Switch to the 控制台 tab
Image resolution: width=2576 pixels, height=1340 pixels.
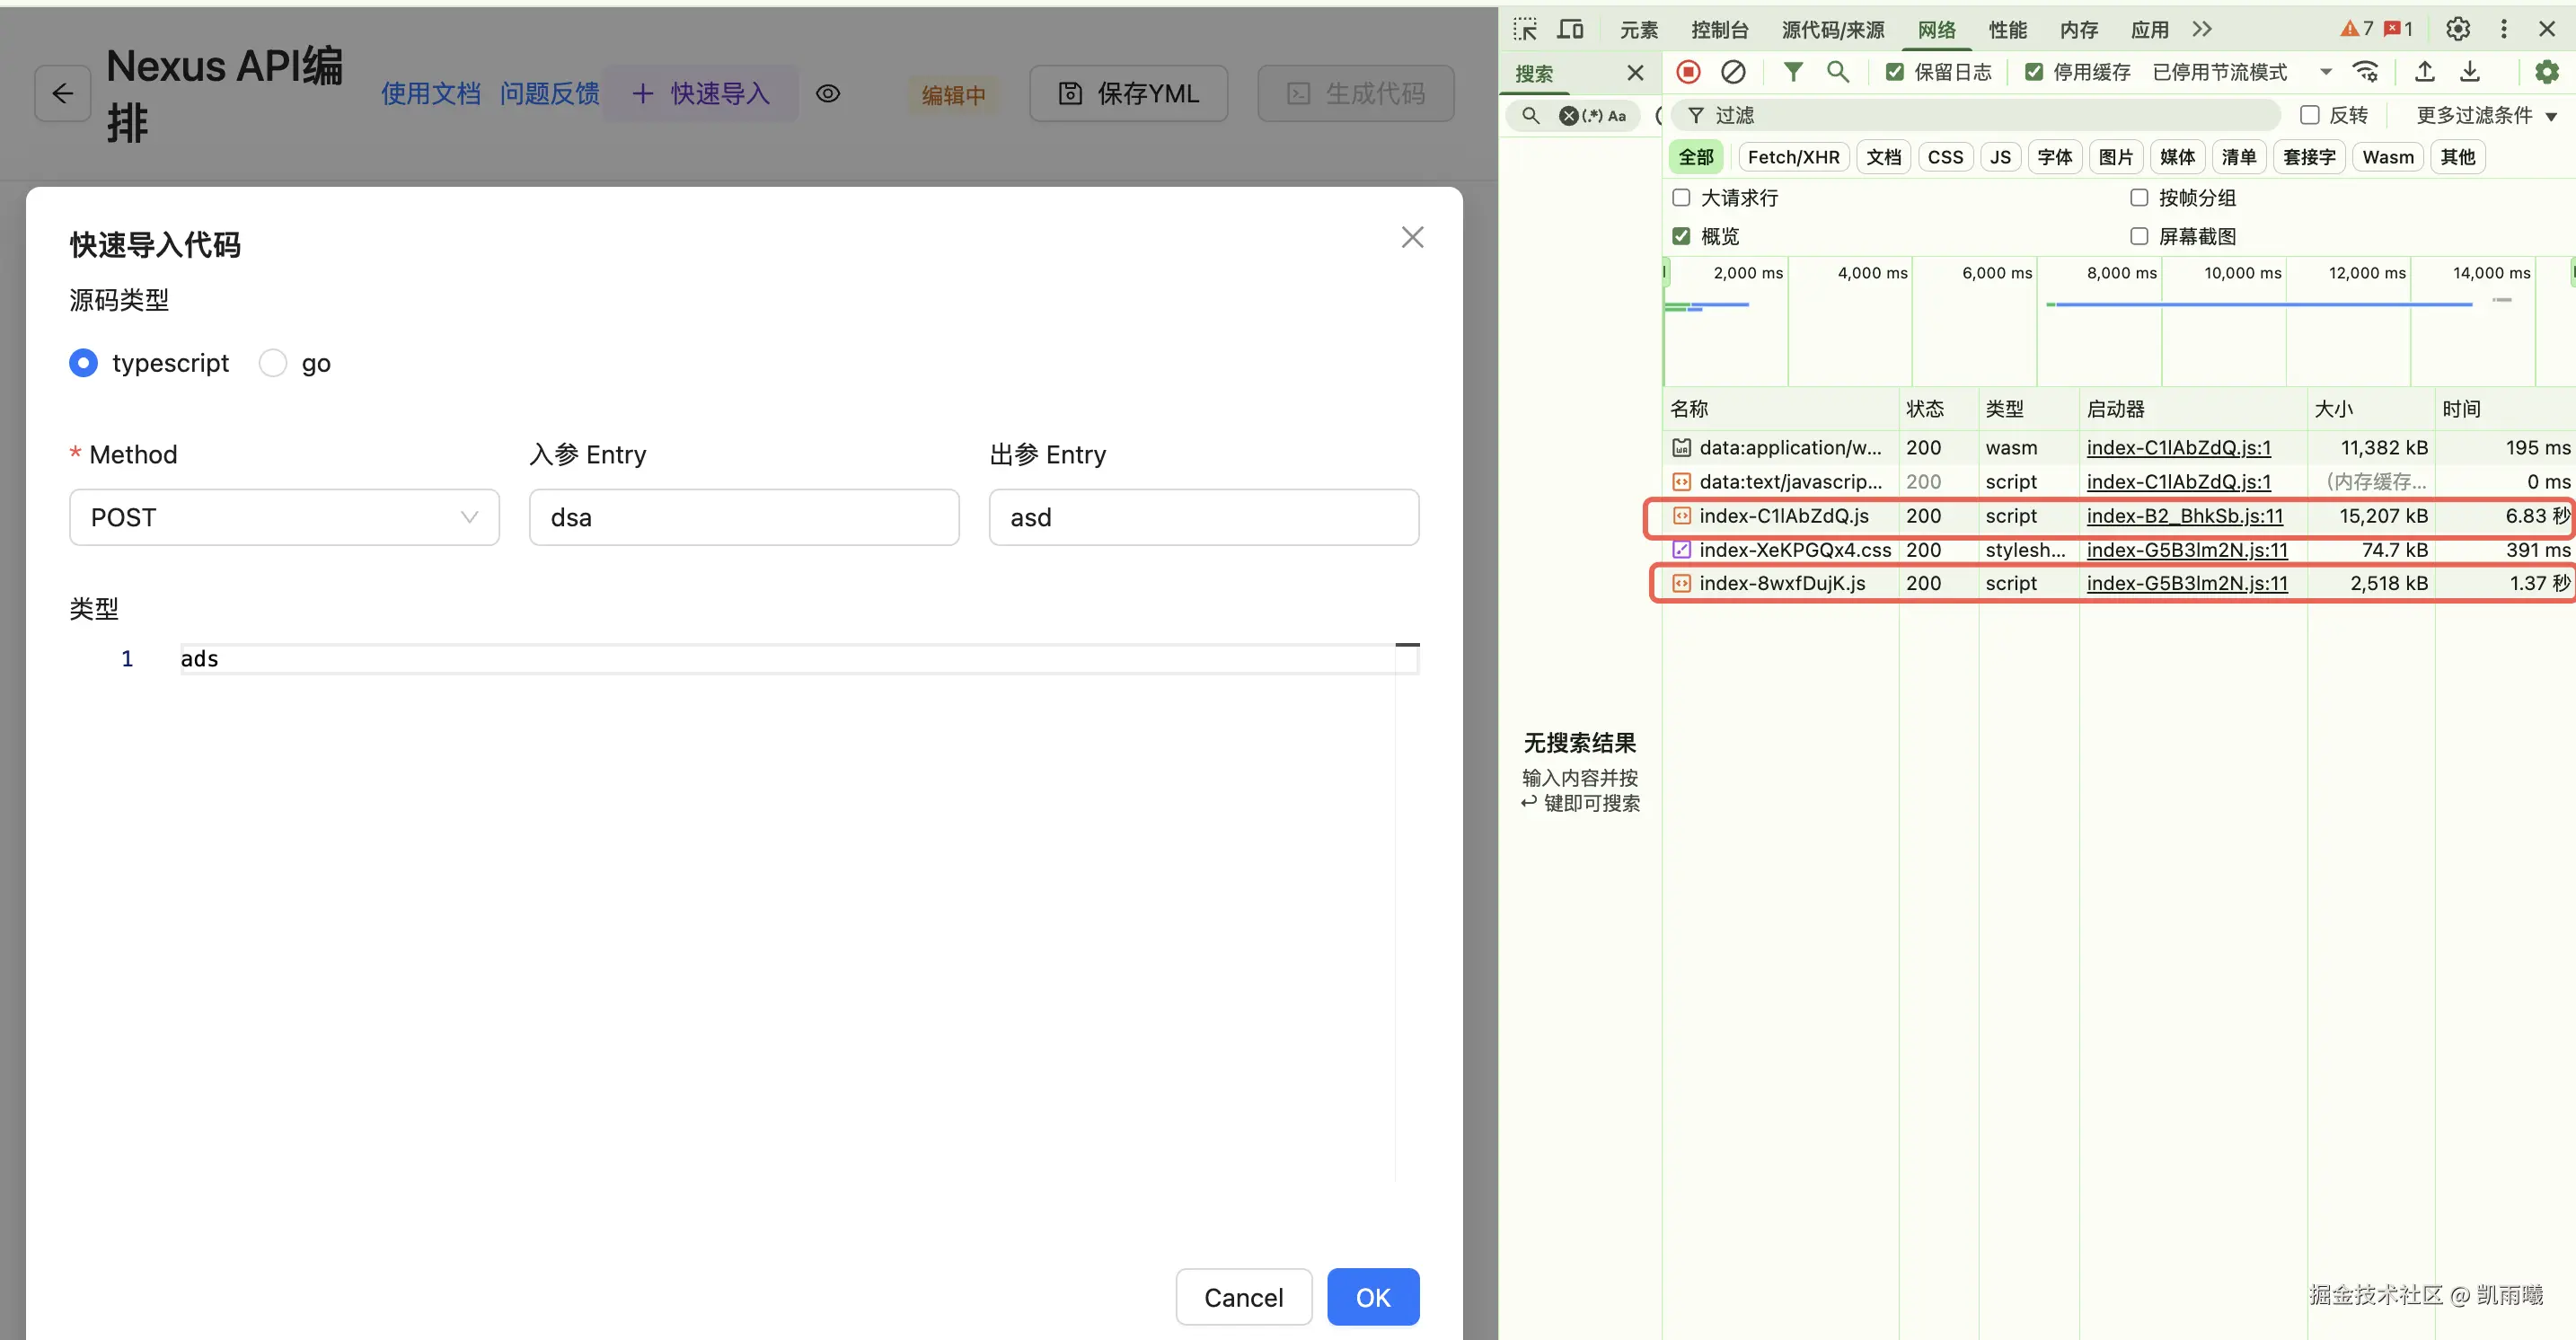[1719, 30]
